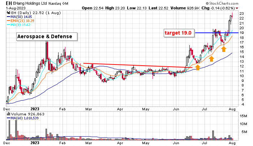
Task: Click the Apr label below the price chart
Action: pos(120,109)
